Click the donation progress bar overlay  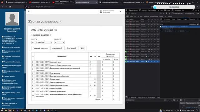coord(174,7)
